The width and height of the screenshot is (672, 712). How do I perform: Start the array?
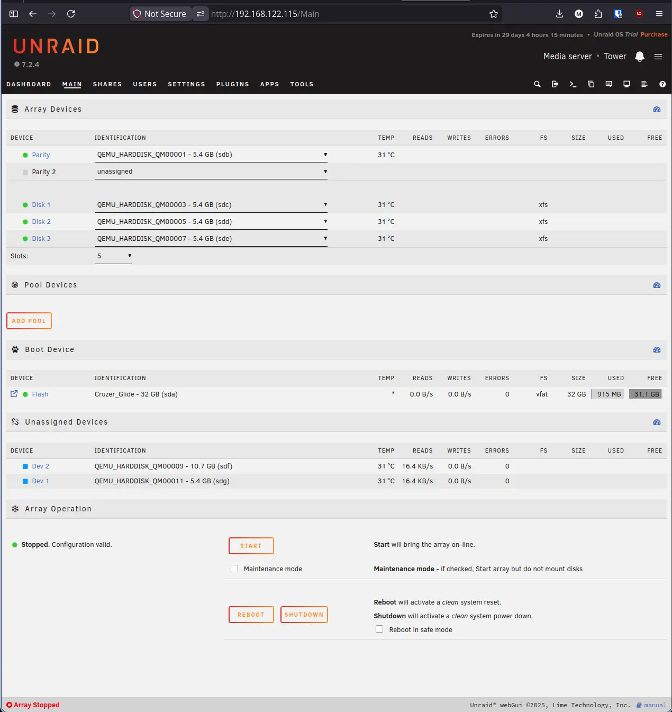click(x=251, y=546)
